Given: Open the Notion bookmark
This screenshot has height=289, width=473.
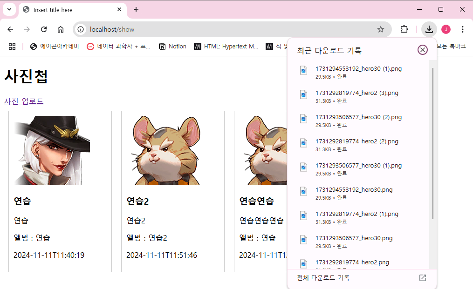Looking at the screenshot, I should coord(172,46).
